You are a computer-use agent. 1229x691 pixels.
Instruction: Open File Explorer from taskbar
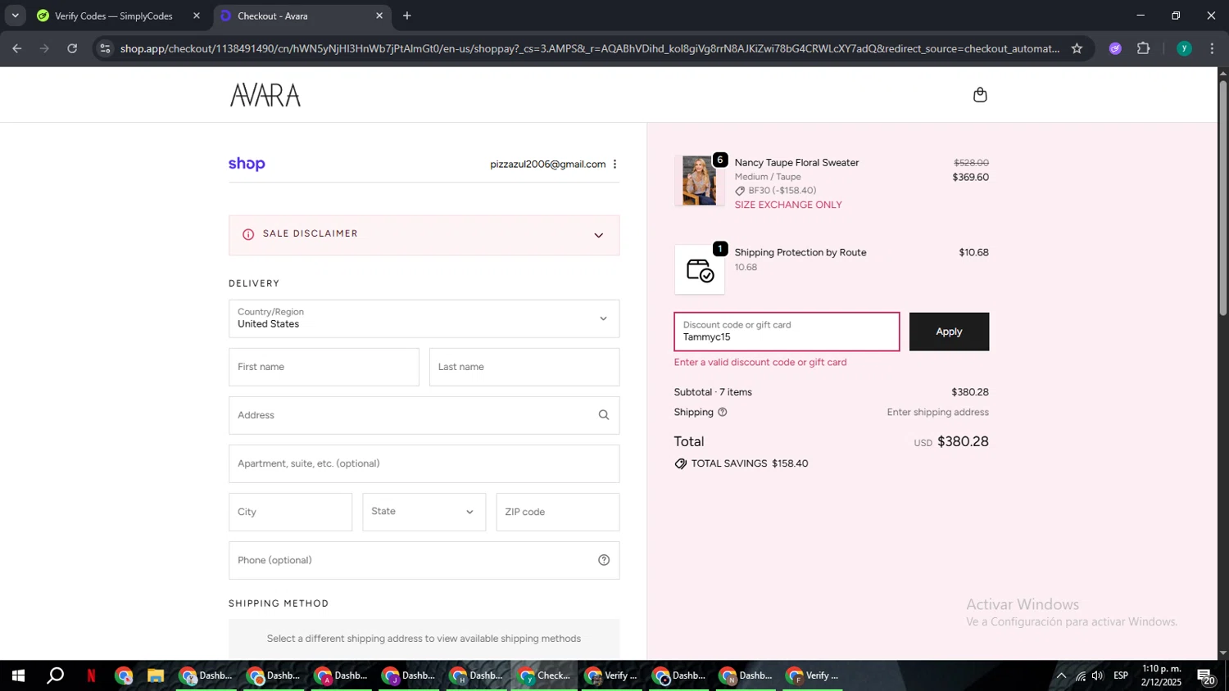pyautogui.click(x=156, y=675)
